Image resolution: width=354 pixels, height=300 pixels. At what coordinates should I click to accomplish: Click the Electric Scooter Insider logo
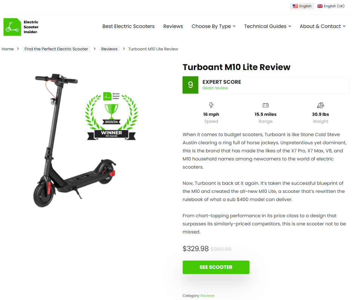(21, 27)
